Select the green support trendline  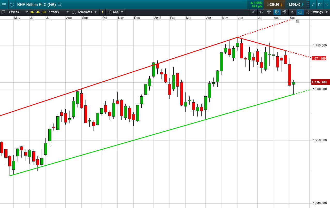(152, 135)
